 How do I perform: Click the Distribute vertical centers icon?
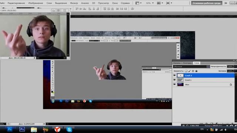click(x=109, y=9)
